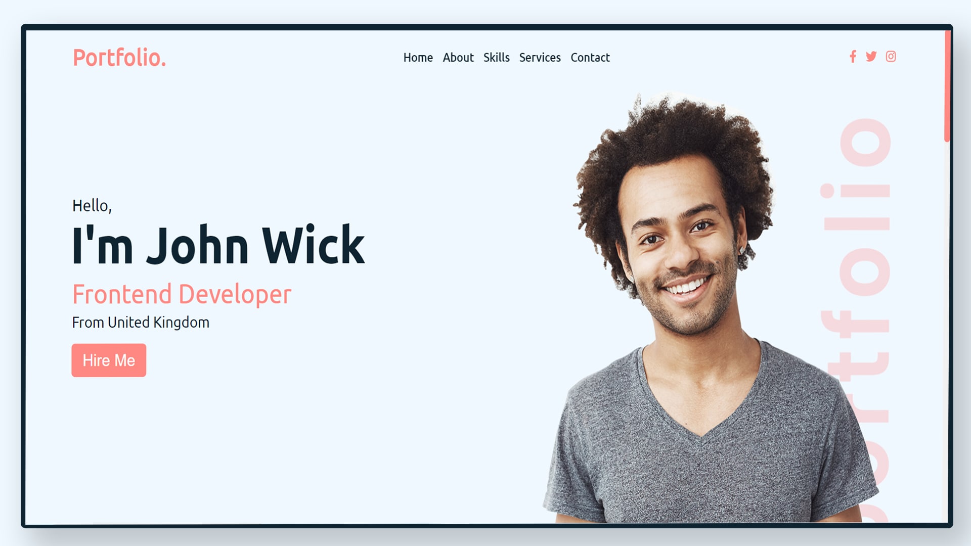Click the Home navigation menu item
The image size is (971, 546).
(x=417, y=57)
